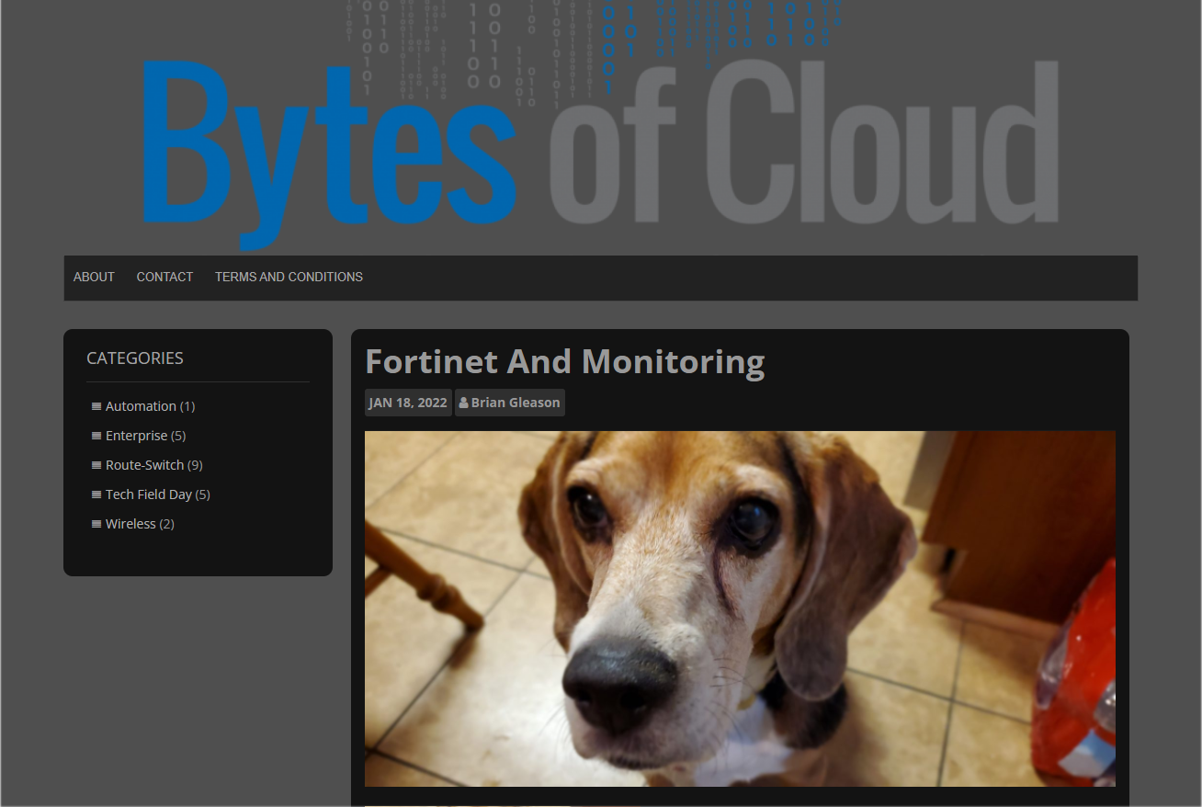The image size is (1202, 807).
Task: Browse the Route-Switch category
Action: [145, 465]
